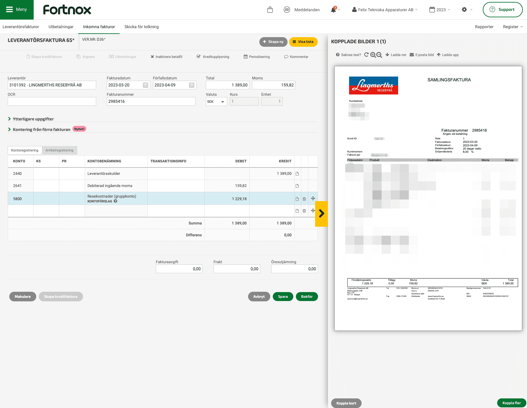This screenshot has width=527, height=408.
Task: Open note icon on the 5800 row
Action: click(x=297, y=199)
